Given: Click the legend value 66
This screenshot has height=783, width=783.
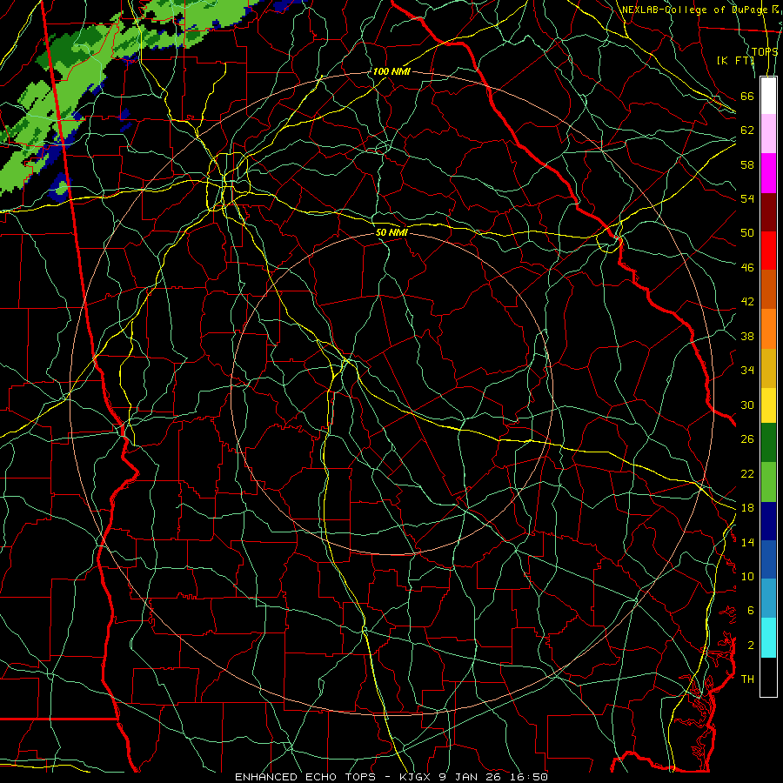Looking at the screenshot, I should tap(747, 97).
